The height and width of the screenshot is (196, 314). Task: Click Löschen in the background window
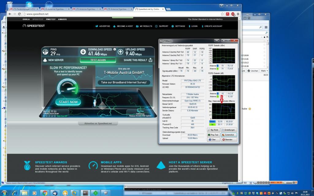point(253,71)
